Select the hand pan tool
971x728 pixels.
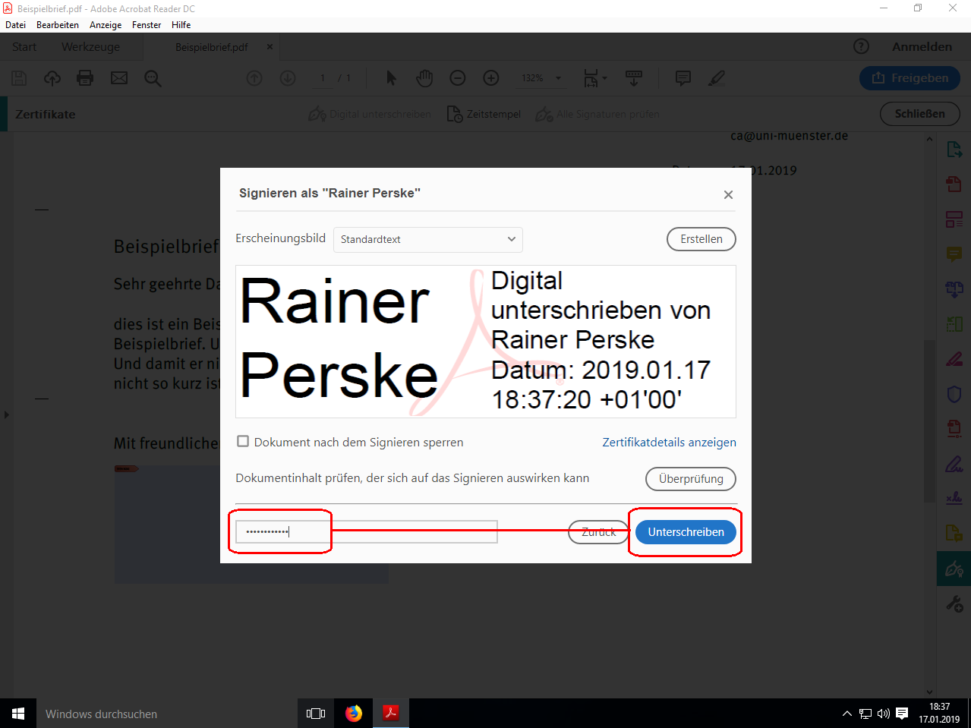424,78
